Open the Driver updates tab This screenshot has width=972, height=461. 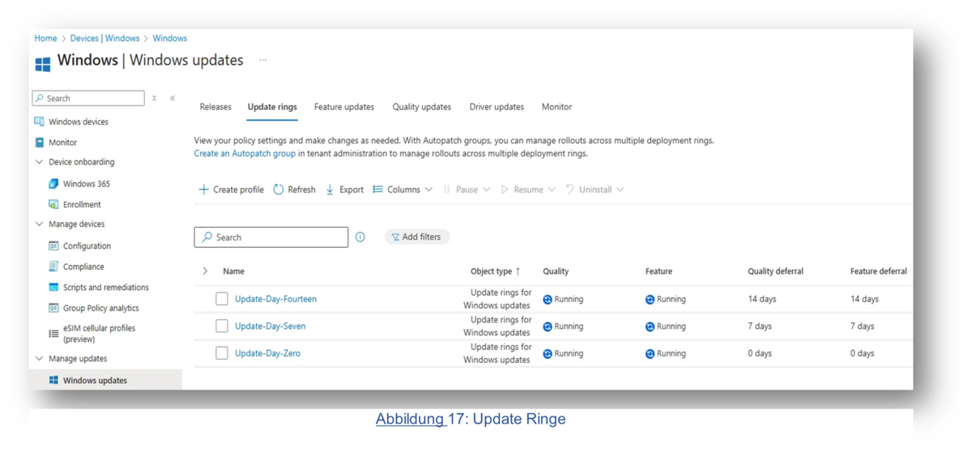click(x=497, y=107)
